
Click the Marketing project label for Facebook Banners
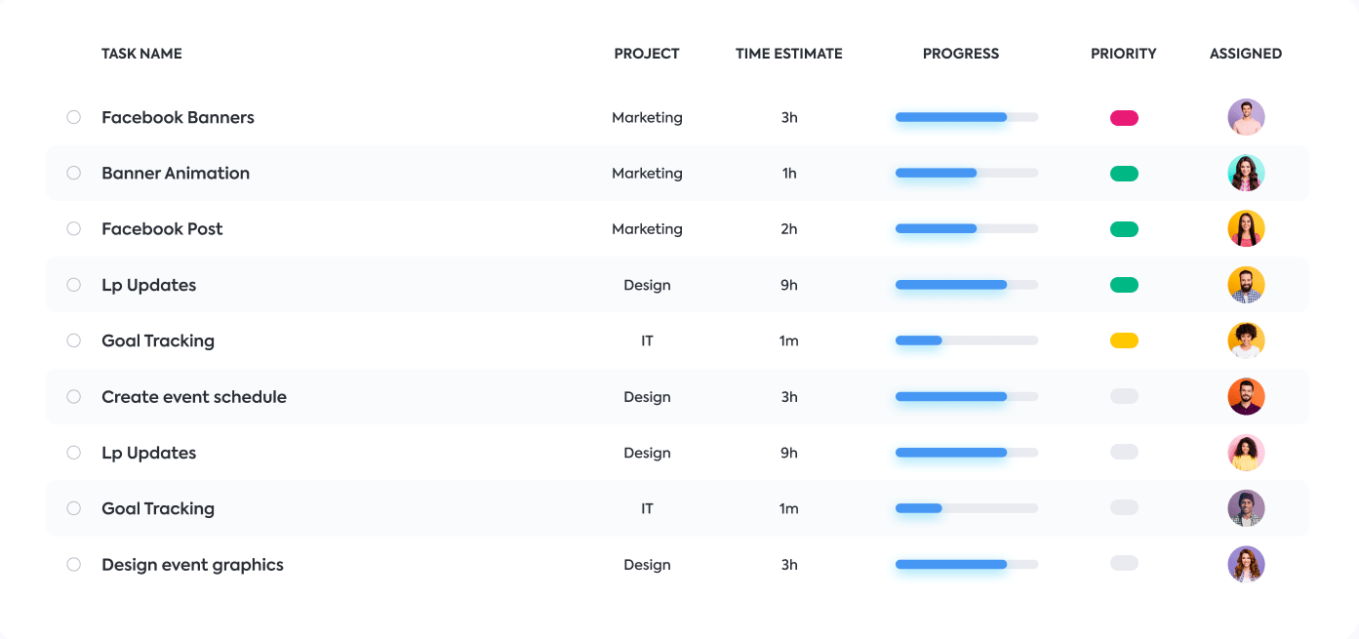point(647,118)
